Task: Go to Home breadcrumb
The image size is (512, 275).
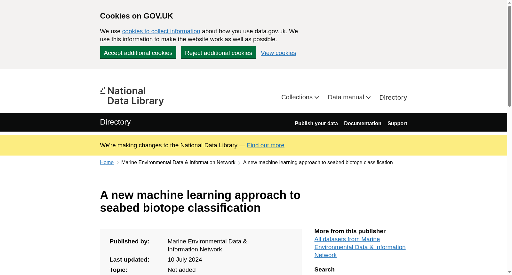Action: [107, 163]
